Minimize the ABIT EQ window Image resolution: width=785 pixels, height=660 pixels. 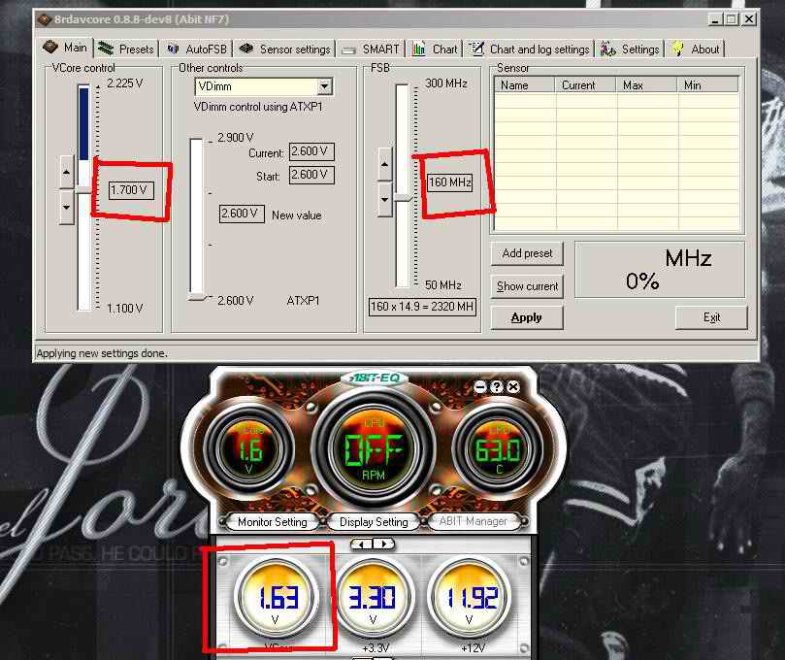coord(479,386)
